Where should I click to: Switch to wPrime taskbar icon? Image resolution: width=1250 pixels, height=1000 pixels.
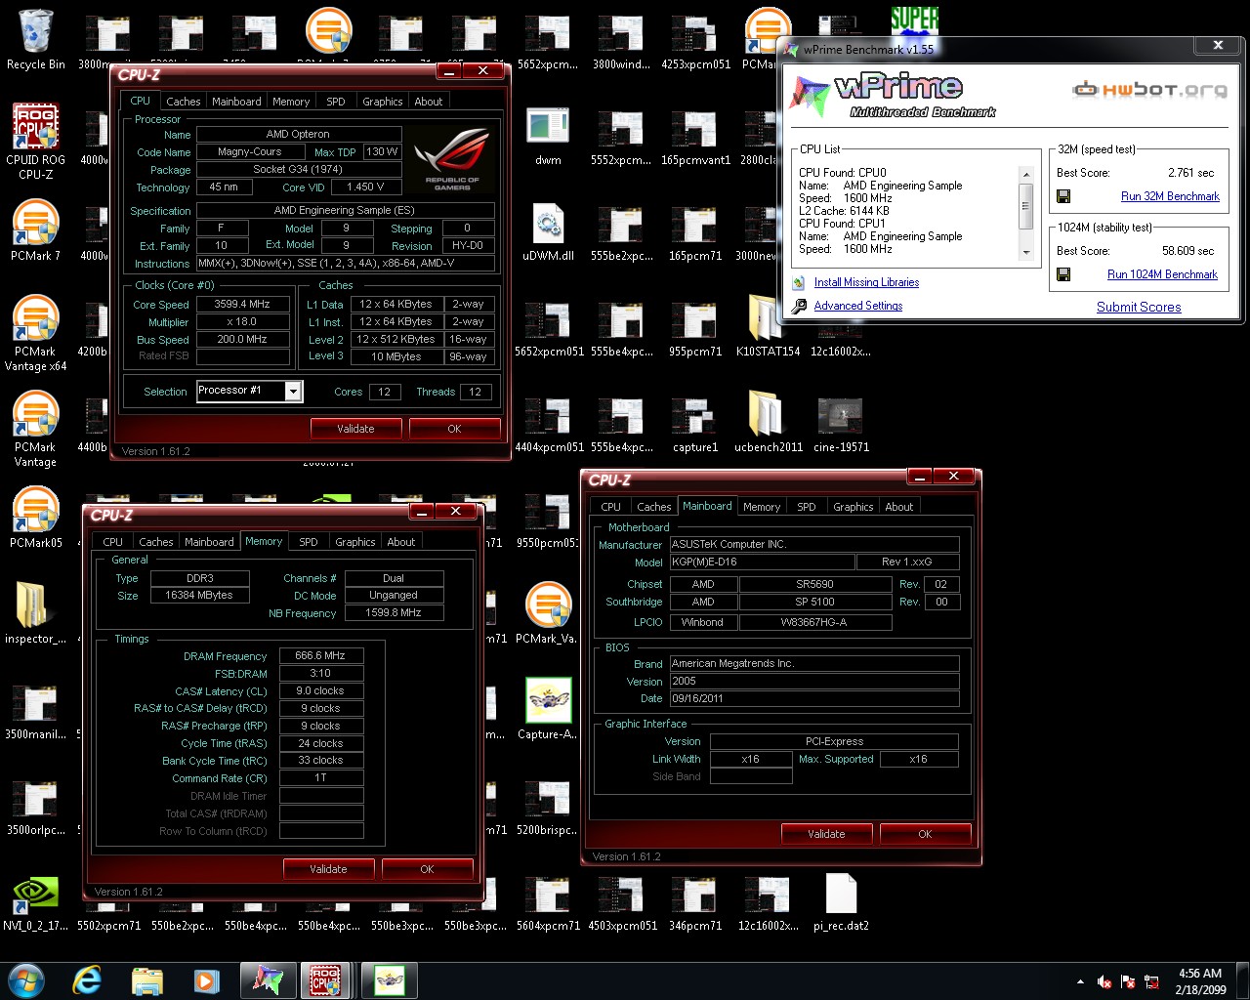click(x=267, y=979)
